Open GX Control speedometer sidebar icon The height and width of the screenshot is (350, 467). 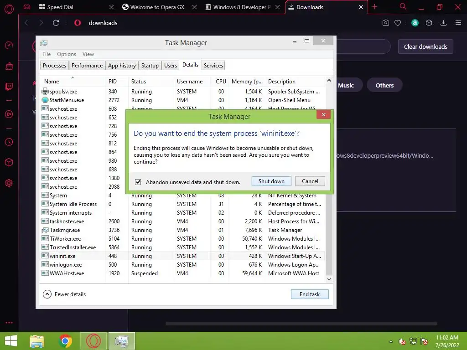pyautogui.click(x=9, y=46)
